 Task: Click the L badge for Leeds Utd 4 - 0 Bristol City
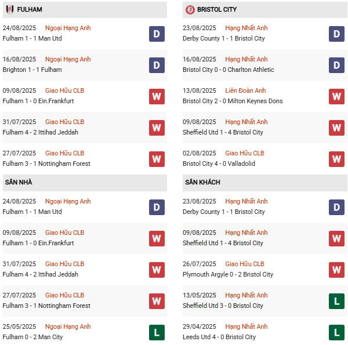pos(336,332)
